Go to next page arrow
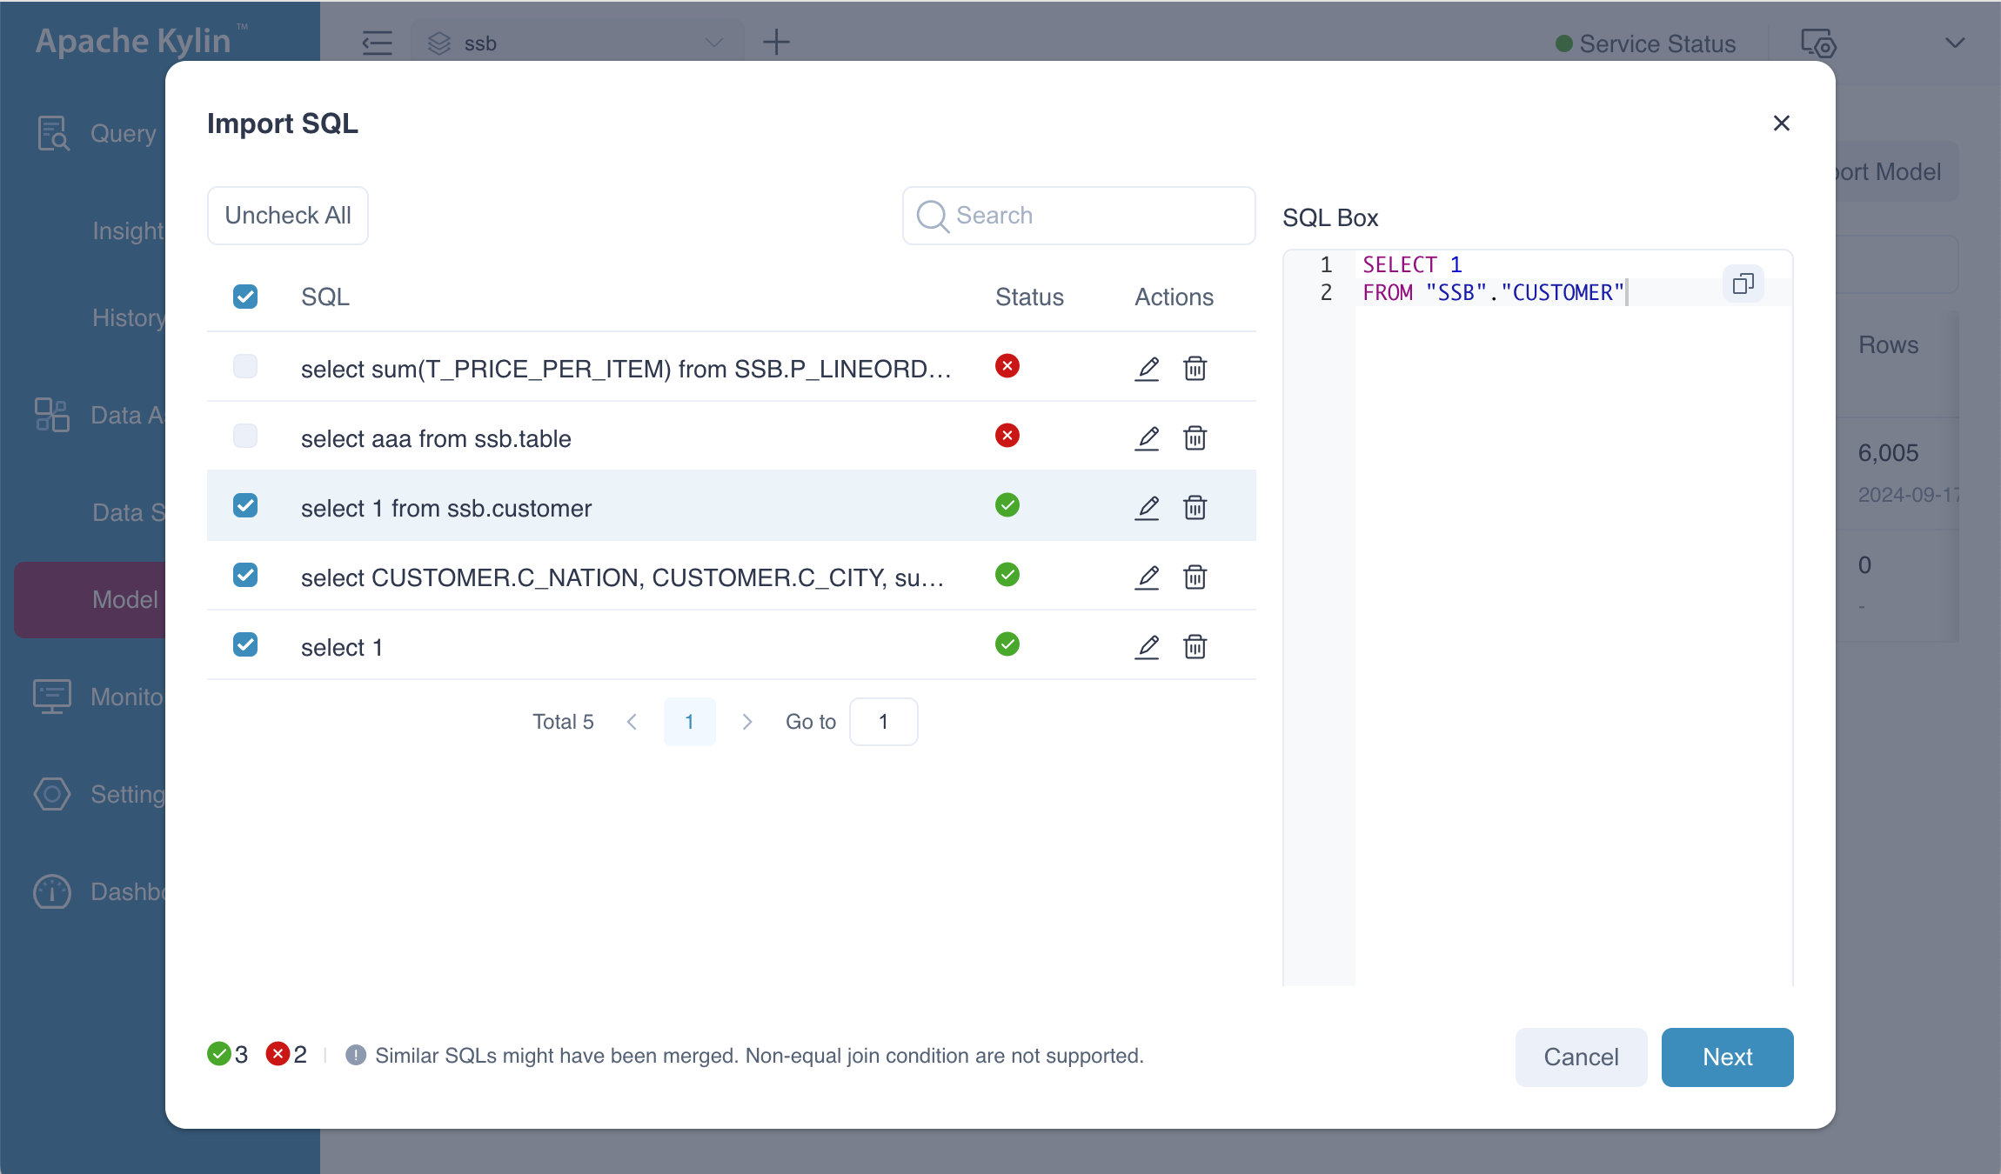 (x=746, y=722)
